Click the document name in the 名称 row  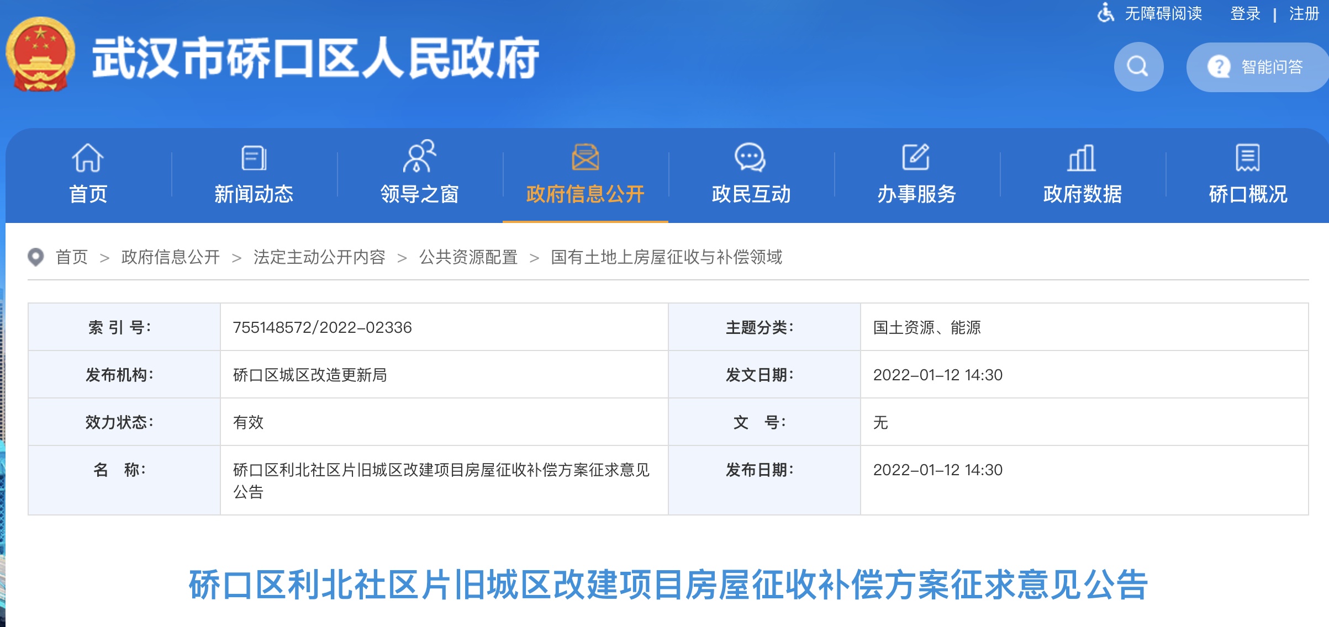[x=441, y=481]
